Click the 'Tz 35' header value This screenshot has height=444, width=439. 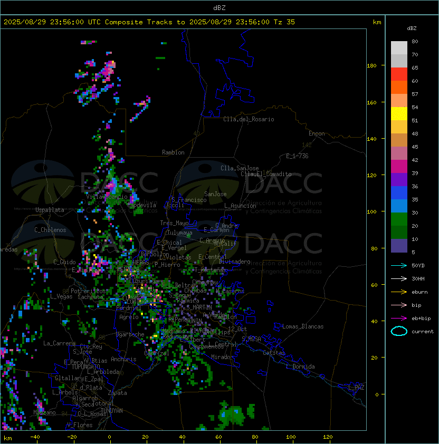pyautogui.click(x=284, y=22)
